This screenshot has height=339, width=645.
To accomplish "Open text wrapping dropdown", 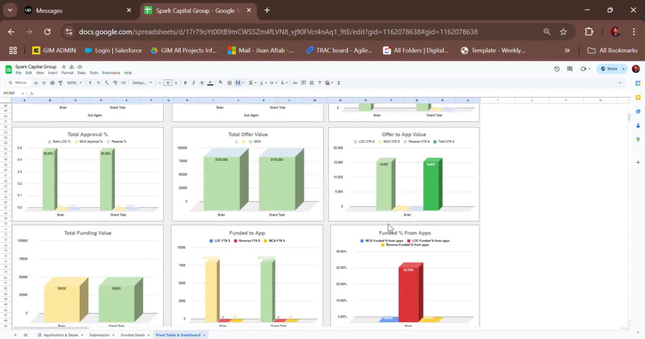I will pyautogui.click(x=273, y=83).
